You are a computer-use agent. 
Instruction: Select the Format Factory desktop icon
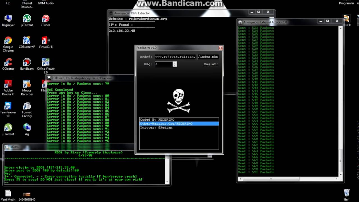(x=27, y=110)
